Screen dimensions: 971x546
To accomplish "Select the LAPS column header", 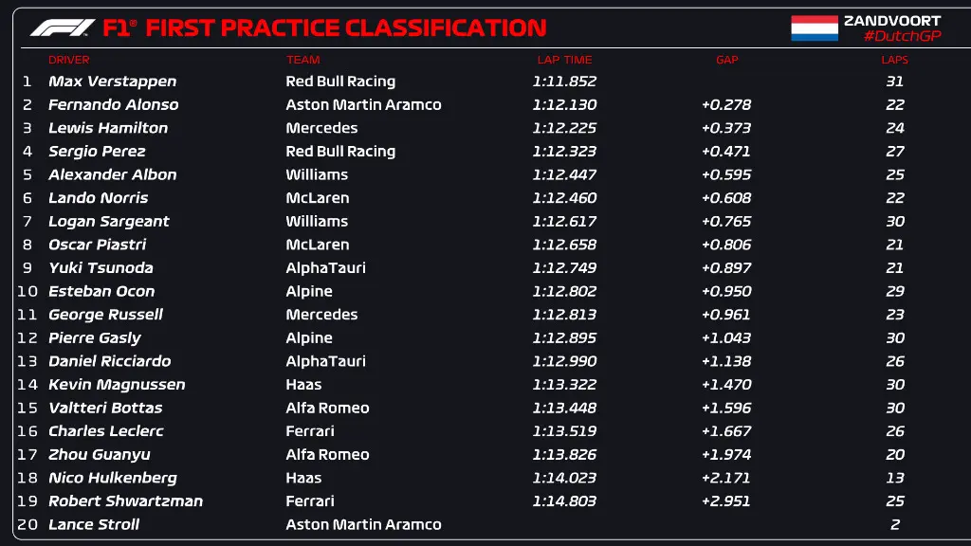I will point(894,60).
